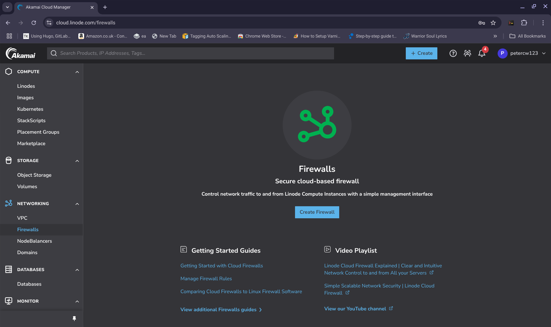551x327 pixels.
Task: Open Volumes in the sidebar
Action: point(27,186)
